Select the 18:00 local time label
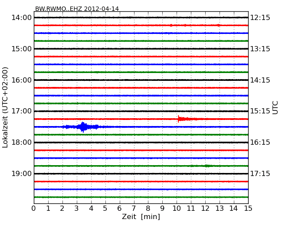The image size is (282, 226). tap(21, 143)
